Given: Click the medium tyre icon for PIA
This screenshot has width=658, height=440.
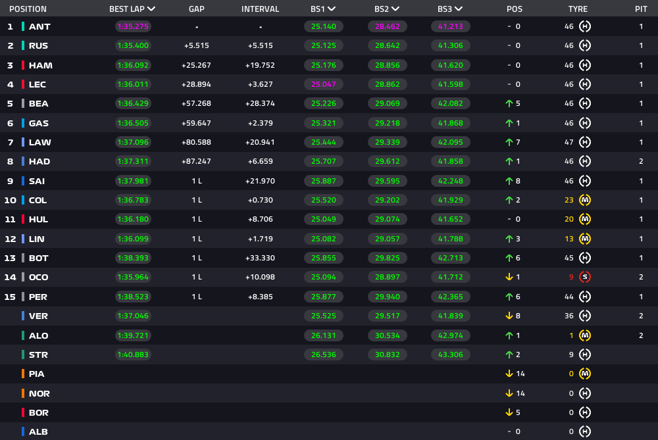Looking at the screenshot, I should (585, 374).
